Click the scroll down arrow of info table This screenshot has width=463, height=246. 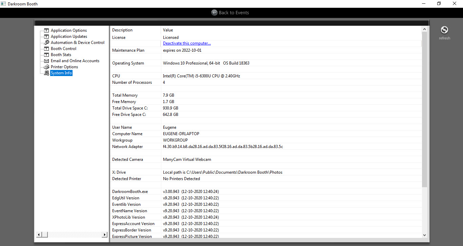425,235
